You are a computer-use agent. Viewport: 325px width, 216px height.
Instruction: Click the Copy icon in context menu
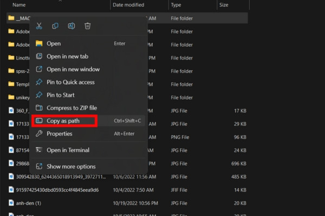click(x=55, y=26)
